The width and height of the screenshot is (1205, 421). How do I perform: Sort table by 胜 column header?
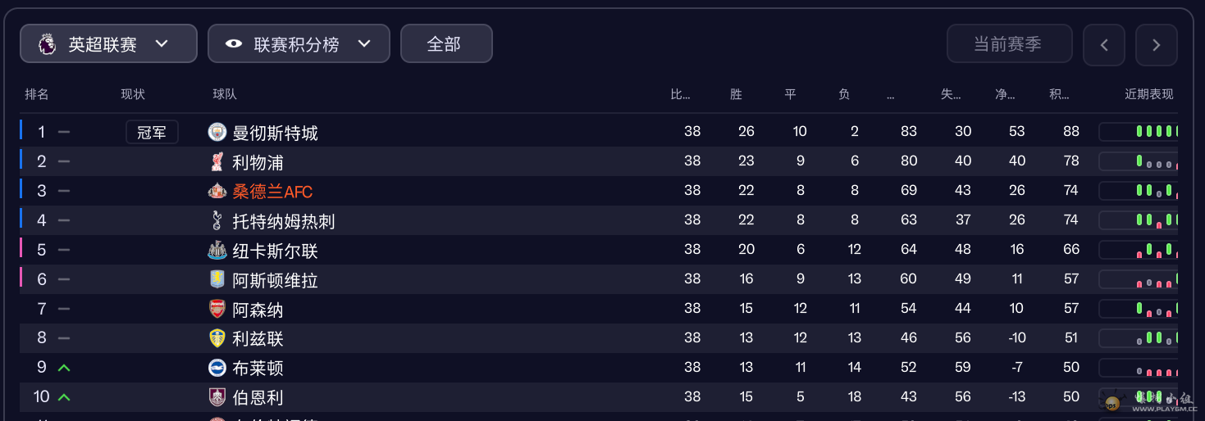tap(736, 94)
